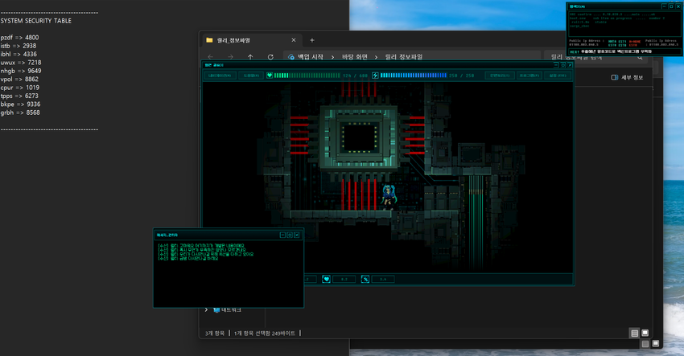Switch File Explorer to details list view
Image resolution: width=684 pixels, height=356 pixels.
coord(635,333)
